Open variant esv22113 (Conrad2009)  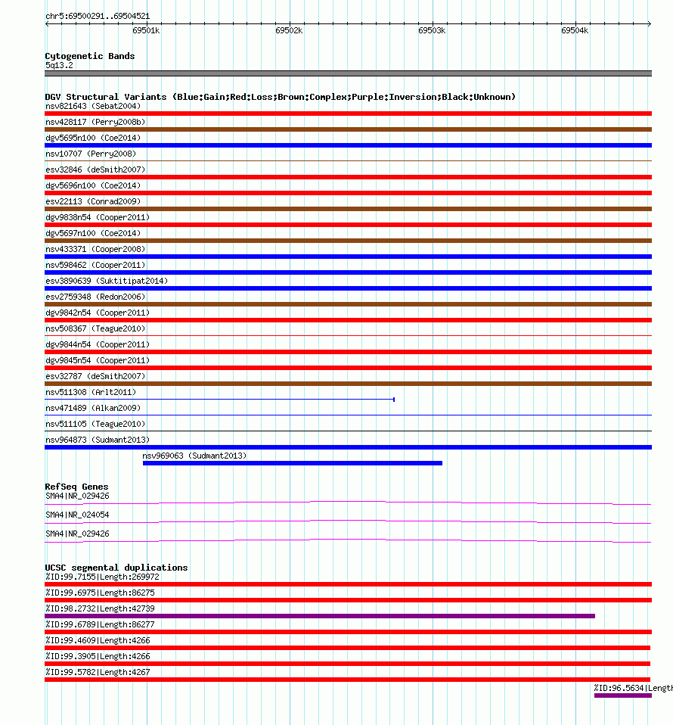click(x=349, y=209)
